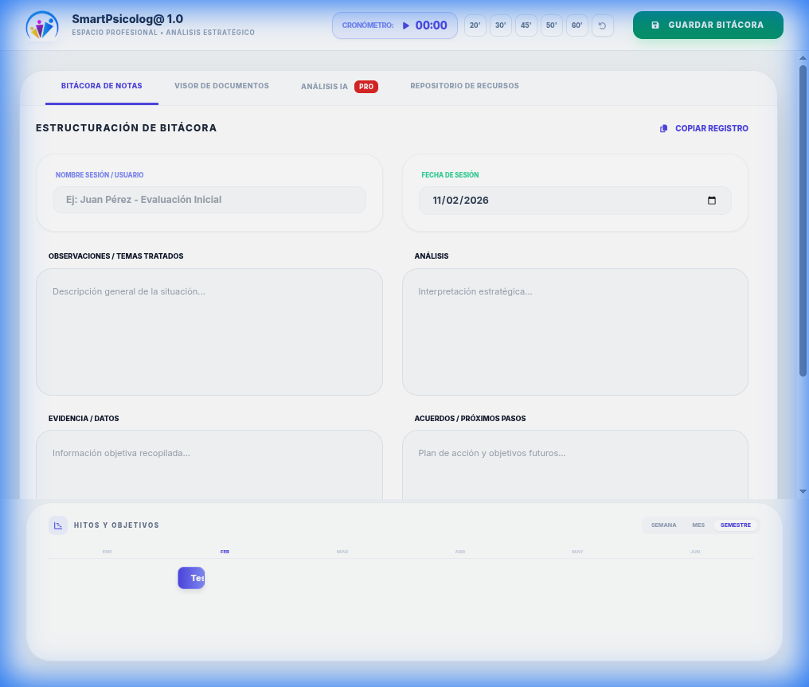Click the Guardar Bitácora button
This screenshot has height=687, width=809.
coord(708,25)
